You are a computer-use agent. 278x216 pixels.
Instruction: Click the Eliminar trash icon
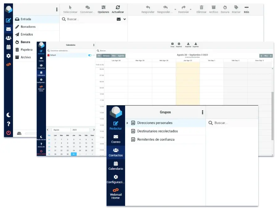[201, 9]
